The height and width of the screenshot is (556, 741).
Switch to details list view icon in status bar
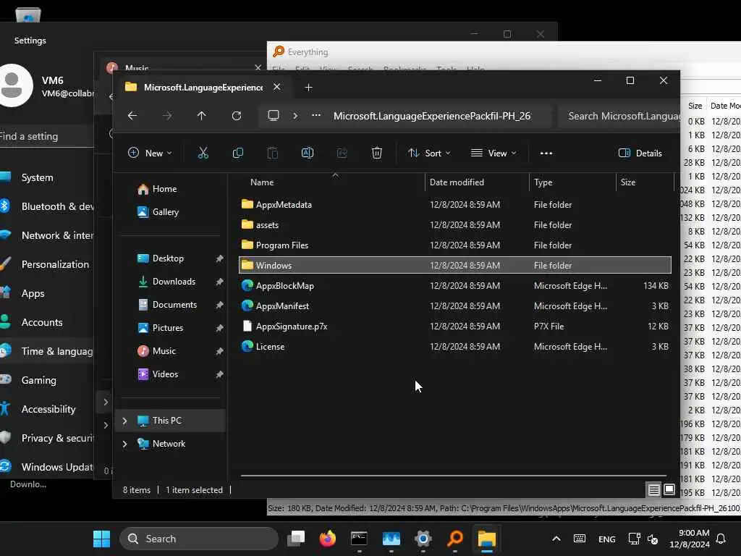tap(653, 490)
